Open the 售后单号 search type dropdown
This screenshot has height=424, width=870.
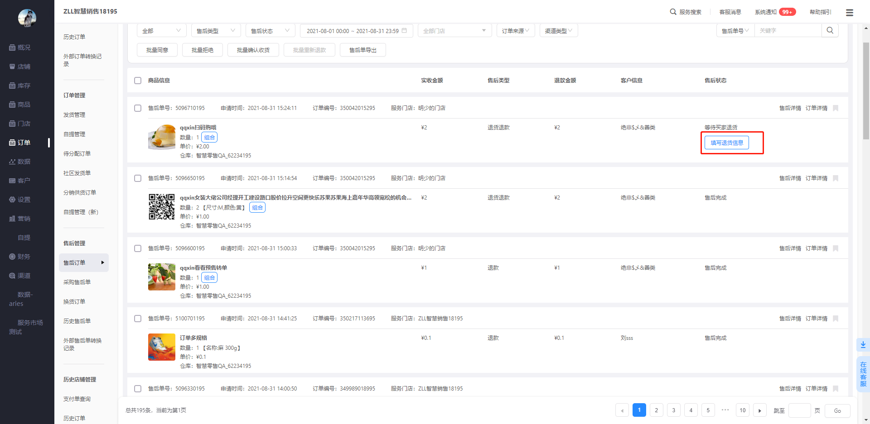735,31
